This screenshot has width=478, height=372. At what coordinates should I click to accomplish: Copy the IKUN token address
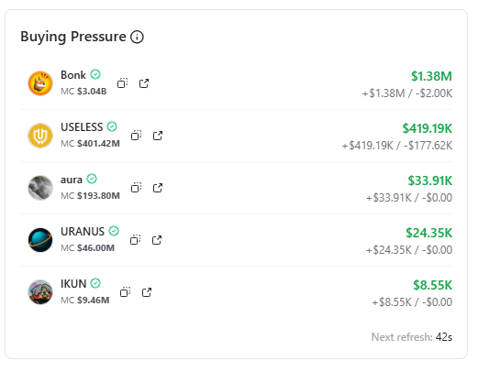[125, 292]
